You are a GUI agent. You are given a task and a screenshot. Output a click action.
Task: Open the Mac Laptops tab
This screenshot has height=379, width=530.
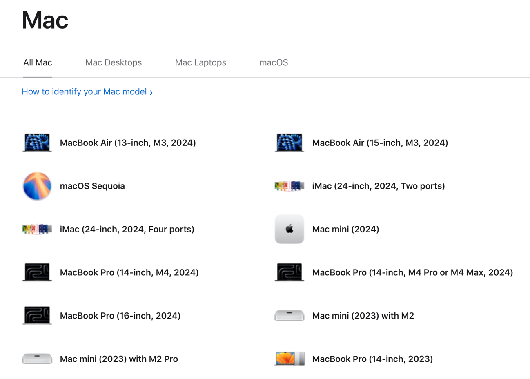click(x=200, y=62)
